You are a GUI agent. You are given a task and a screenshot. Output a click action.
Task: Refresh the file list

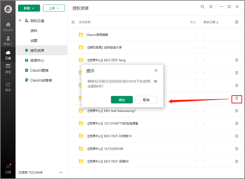[x=211, y=7]
